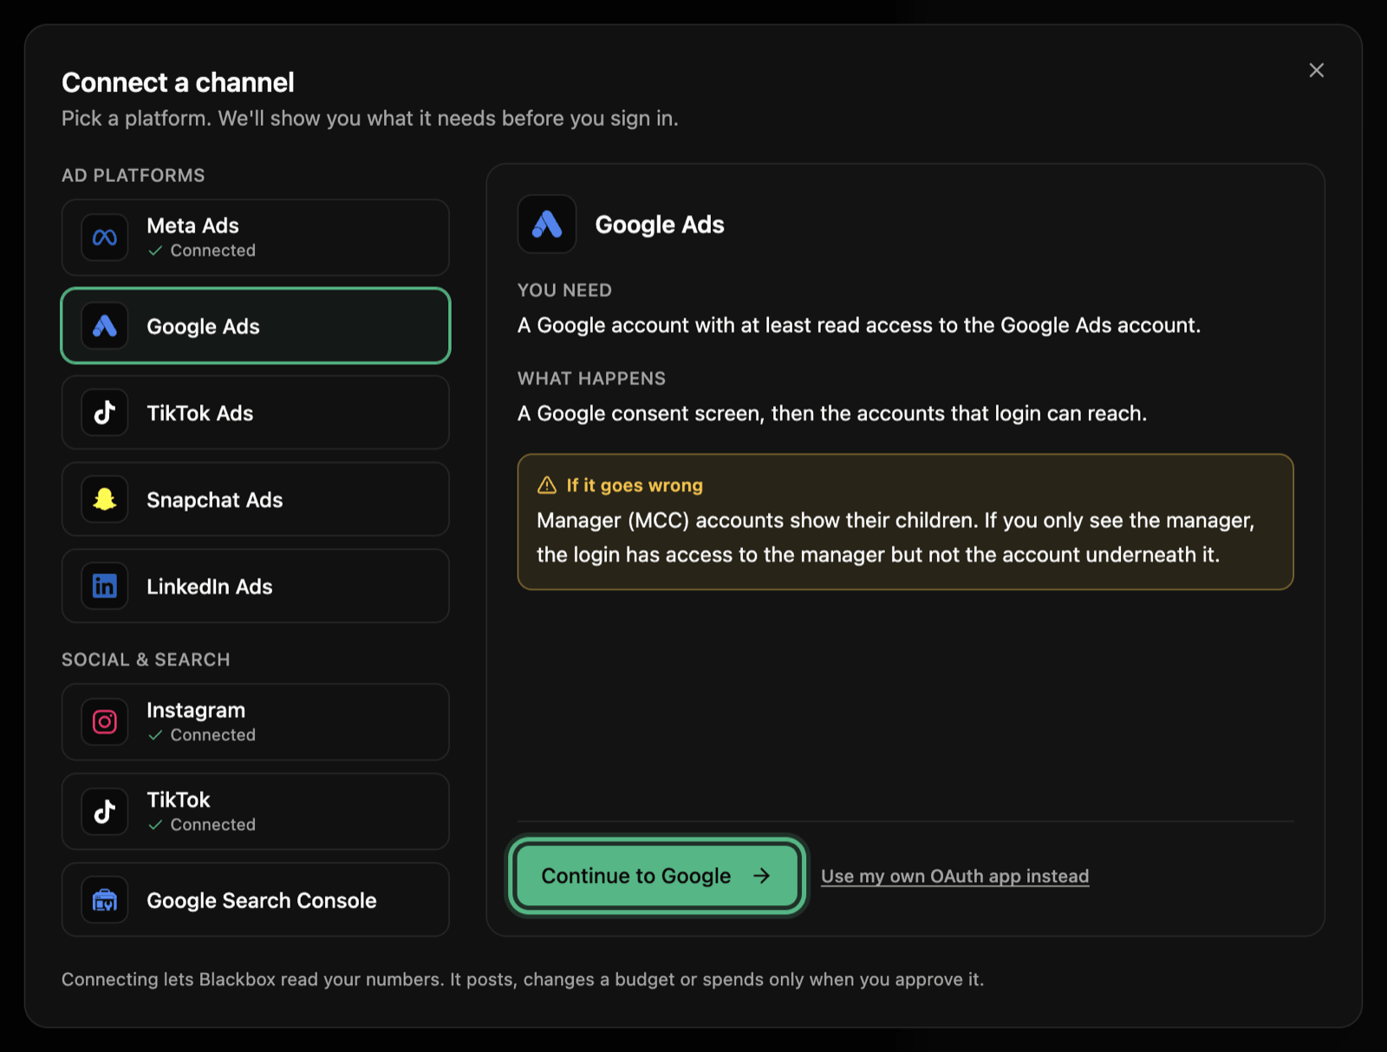Click 'A Google consent screen' description
The width and height of the screenshot is (1387, 1052).
[832, 414]
